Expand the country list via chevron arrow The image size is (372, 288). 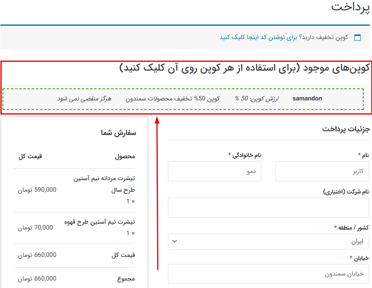(x=175, y=242)
